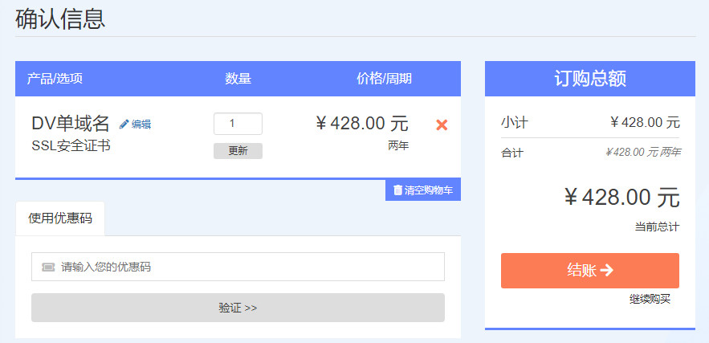Viewport: 709px width, 343px height.
Task: Click the 验证 >> button
Action: 238,308
